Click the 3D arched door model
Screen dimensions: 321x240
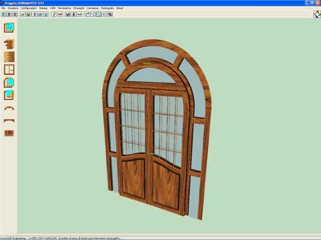tap(157, 129)
